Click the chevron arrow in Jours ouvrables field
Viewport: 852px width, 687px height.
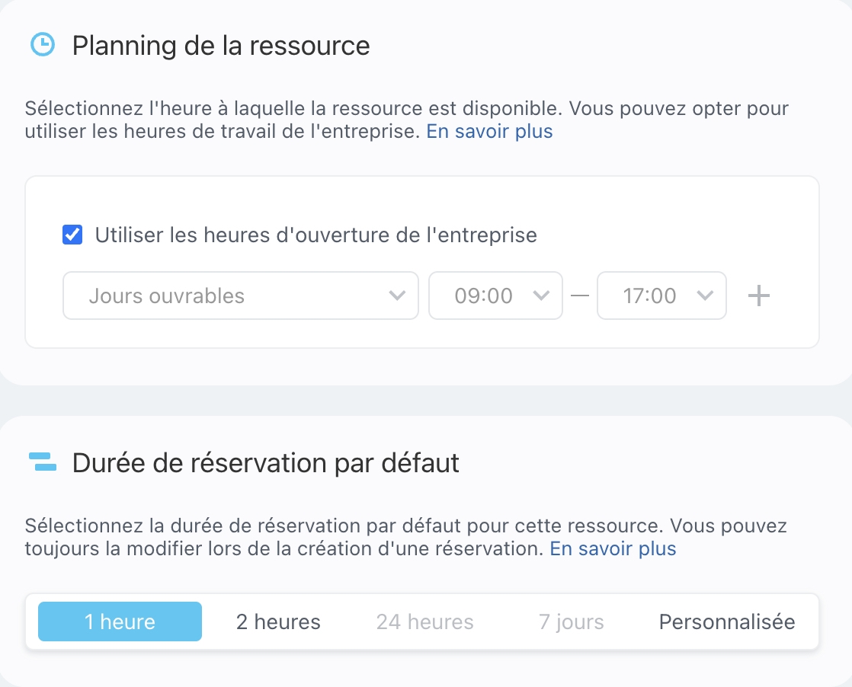(397, 296)
